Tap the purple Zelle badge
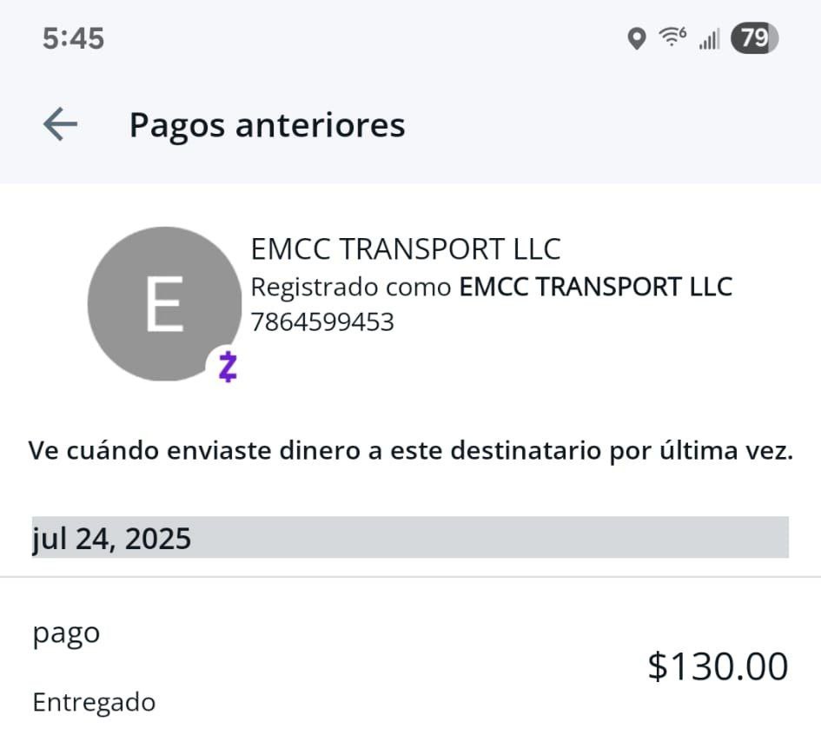The width and height of the screenshot is (821, 749). [227, 367]
